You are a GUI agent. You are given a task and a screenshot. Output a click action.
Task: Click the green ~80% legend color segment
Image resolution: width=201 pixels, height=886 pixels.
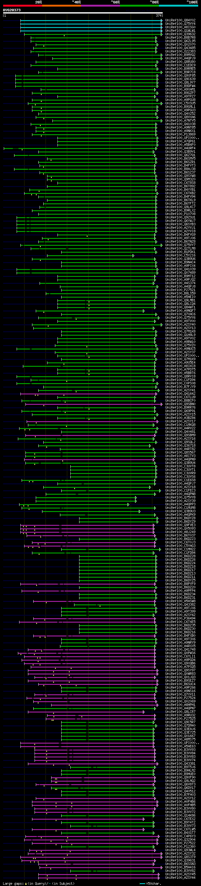click(x=139, y=6)
